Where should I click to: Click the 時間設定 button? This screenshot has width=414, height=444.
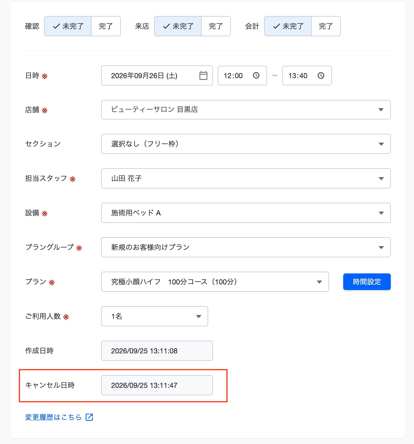point(367,282)
